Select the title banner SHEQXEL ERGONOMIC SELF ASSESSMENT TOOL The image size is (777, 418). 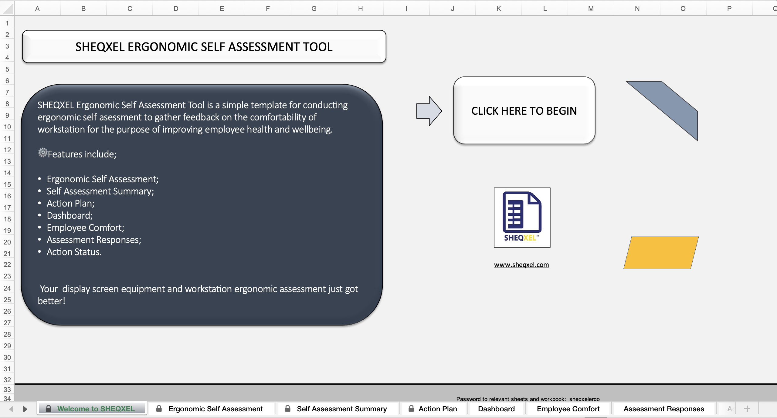point(204,47)
